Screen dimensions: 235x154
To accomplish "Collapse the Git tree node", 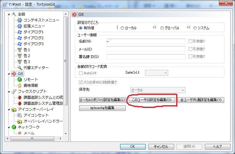I will 9,74.
